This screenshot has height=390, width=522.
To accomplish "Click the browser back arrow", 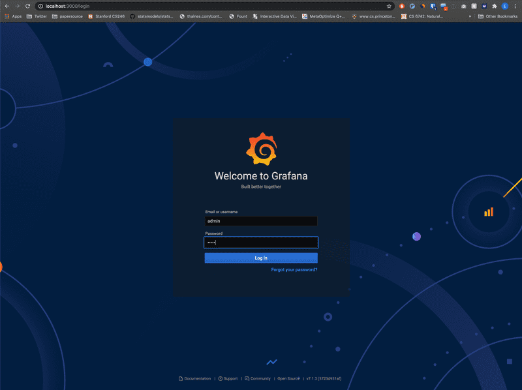I will point(7,5).
